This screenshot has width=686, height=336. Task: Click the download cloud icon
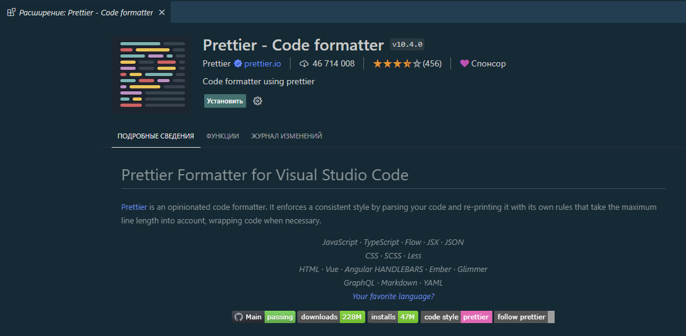[x=304, y=64]
